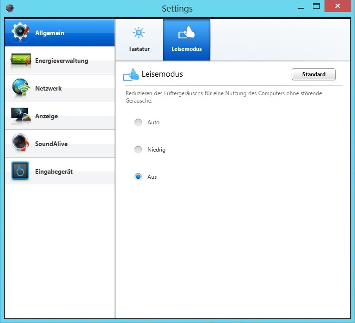
Task: Select the Auto radio button
Action: pos(138,122)
